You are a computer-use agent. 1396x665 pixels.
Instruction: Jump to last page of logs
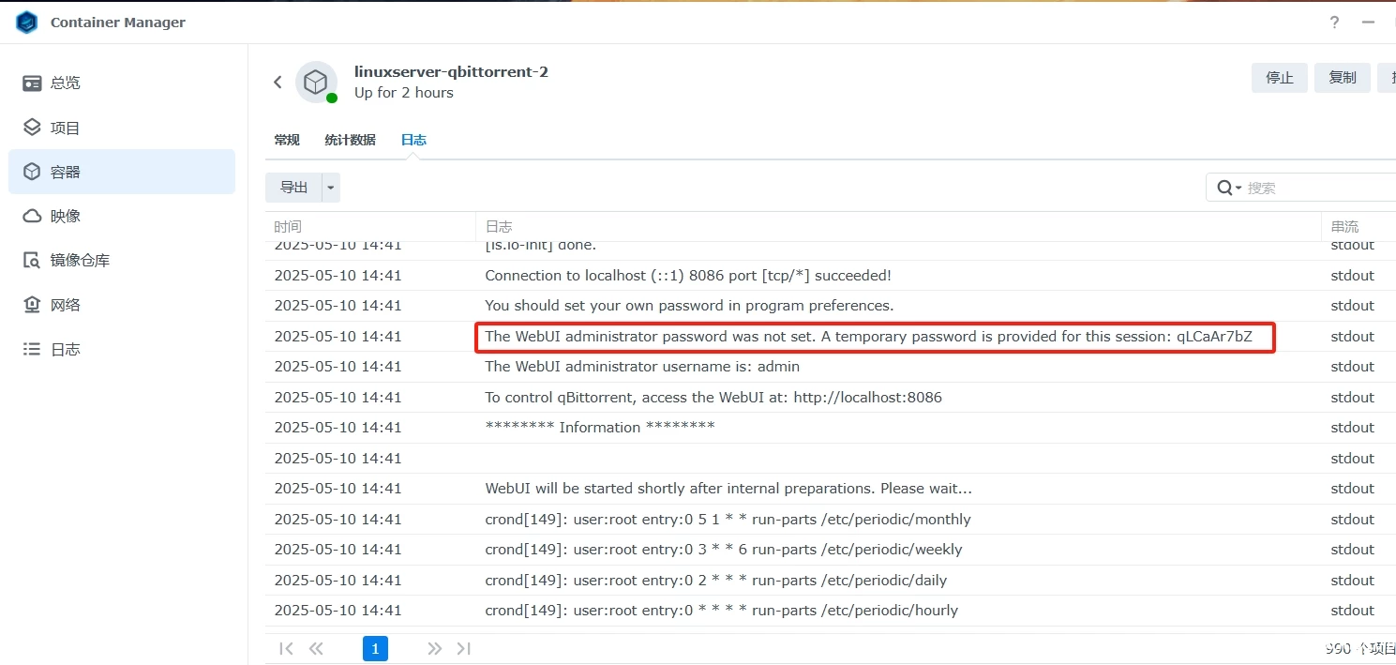point(463,648)
